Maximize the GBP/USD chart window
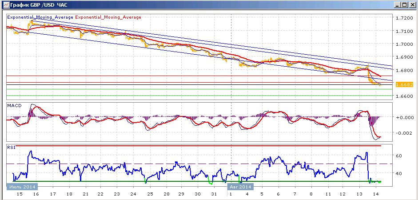The width and height of the screenshot is (418, 200). click(405, 5)
